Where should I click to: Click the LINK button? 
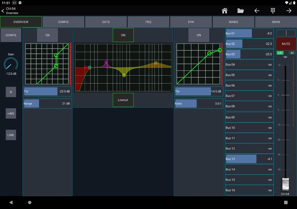[x=11, y=135]
